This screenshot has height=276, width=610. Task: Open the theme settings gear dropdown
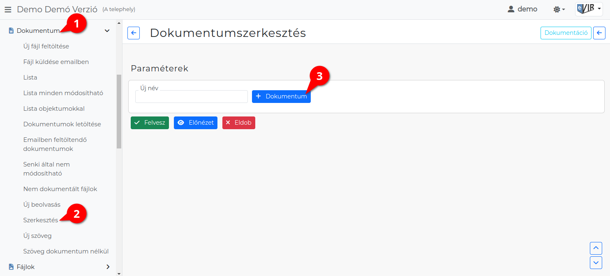click(x=559, y=9)
